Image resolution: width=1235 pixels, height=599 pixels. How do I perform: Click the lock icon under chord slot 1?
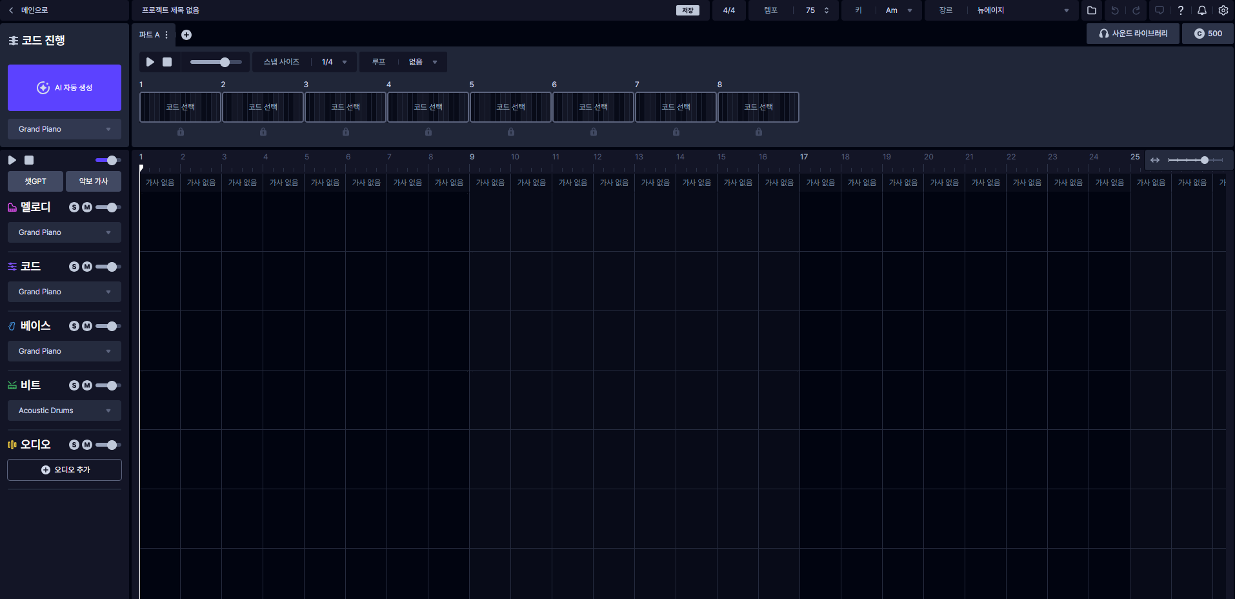(181, 132)
